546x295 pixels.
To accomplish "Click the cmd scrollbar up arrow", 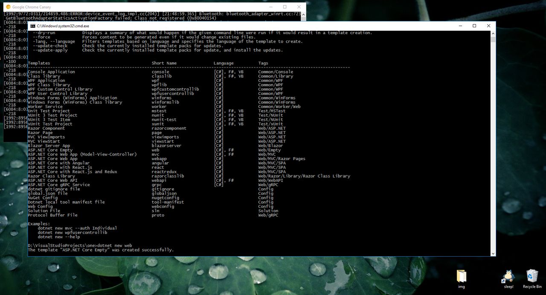I will [x=493, y=33].
